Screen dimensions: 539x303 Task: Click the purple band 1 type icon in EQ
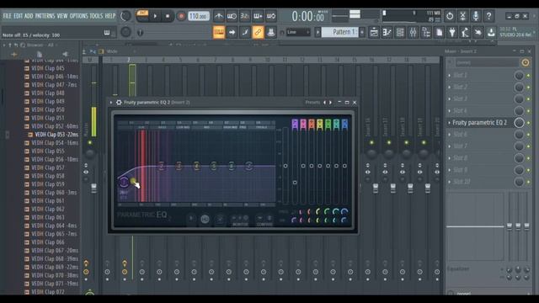point(295,124)
